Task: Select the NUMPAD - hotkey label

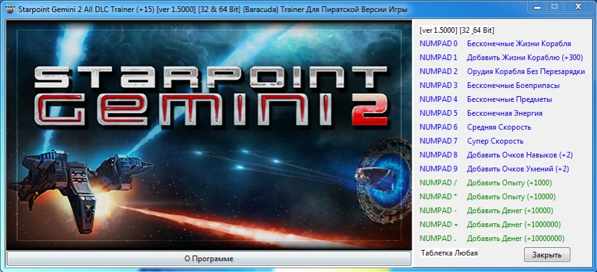Action: pos(438,211)
